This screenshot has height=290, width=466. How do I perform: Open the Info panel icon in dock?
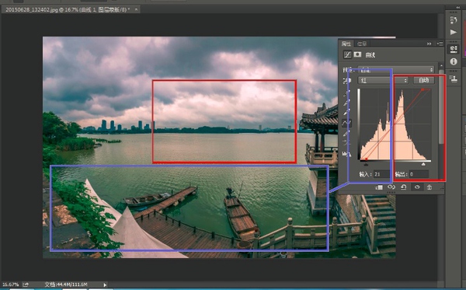coord(454,61)
